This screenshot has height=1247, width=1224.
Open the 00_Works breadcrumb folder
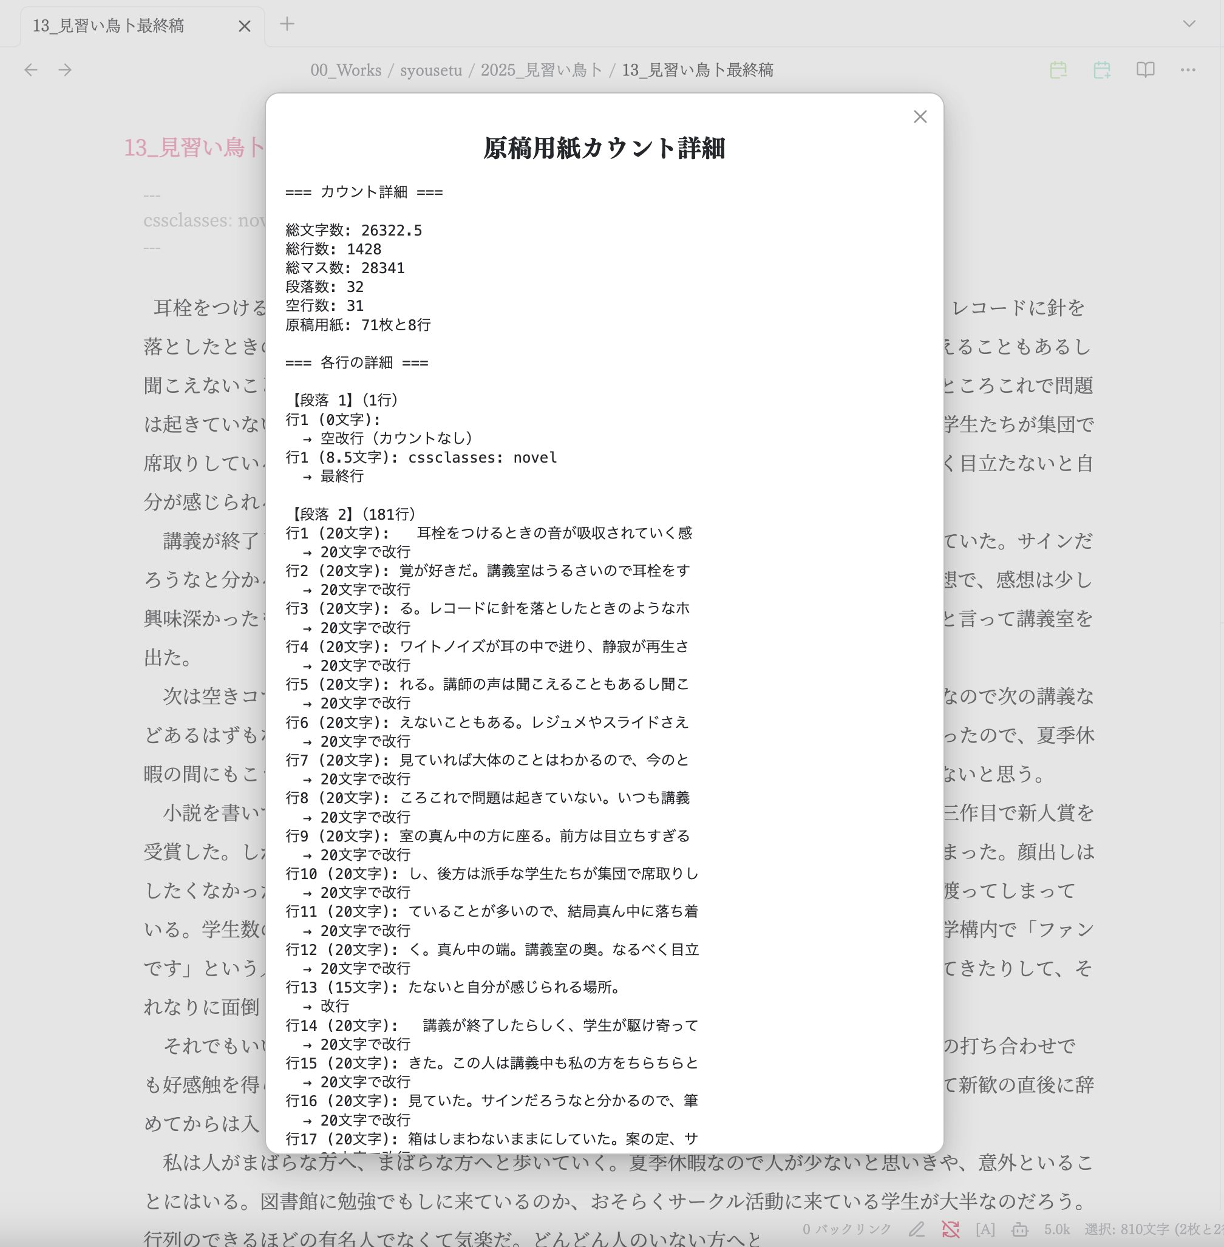346,70
